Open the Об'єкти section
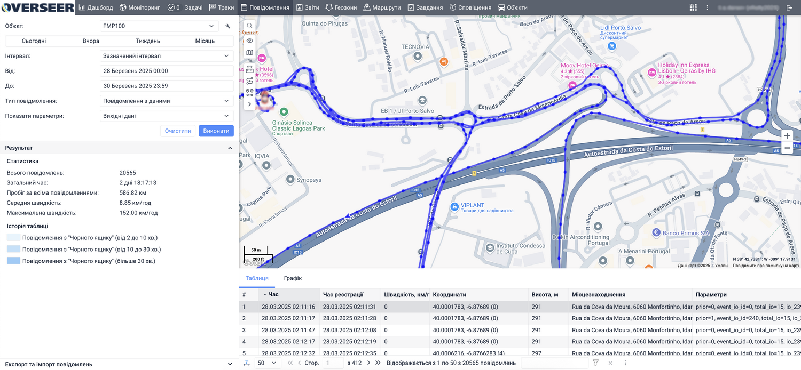The image size is (801, 370). click(x=513, y=7)
